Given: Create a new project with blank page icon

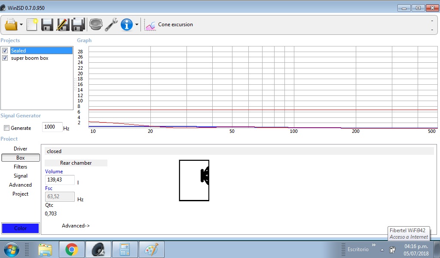Looking at the screenshot, I should 32,25.
